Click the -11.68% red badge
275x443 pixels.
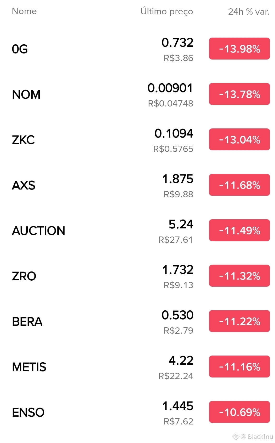(x=239, y=185)
